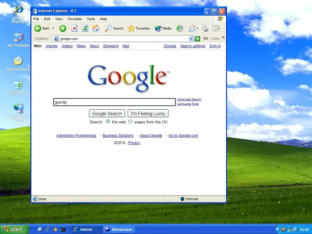Click the Windows flag logo in menu bar
312x234 pixels.
(220, 19)
